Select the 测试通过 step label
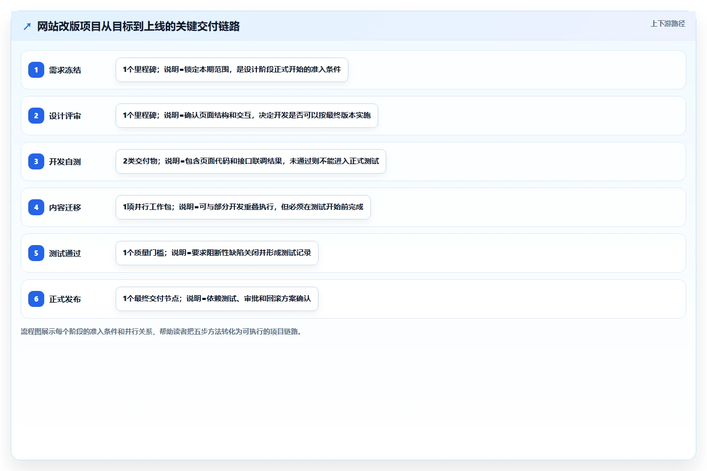The width and height of the screenshot is (707, 471). coord(65,254)
